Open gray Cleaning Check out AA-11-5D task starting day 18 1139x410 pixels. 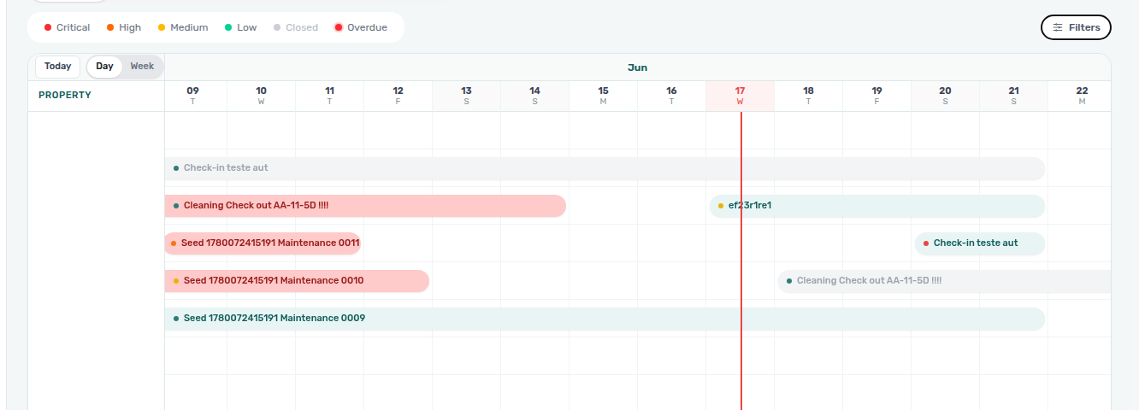click(x=944, y=281)
